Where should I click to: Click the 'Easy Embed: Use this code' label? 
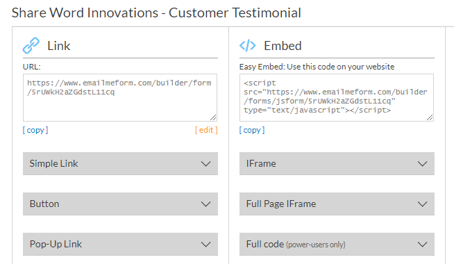pyautogui.click(x=317, y=67)
